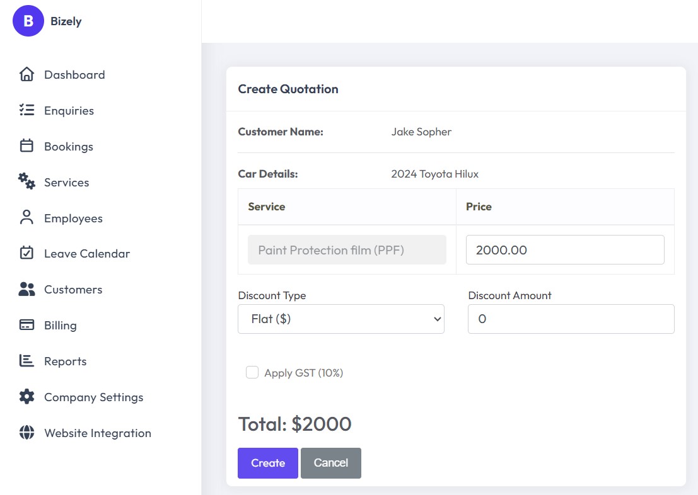Click the Price input showing 2000.00
The image size is (698, 495).
(565, 250)
